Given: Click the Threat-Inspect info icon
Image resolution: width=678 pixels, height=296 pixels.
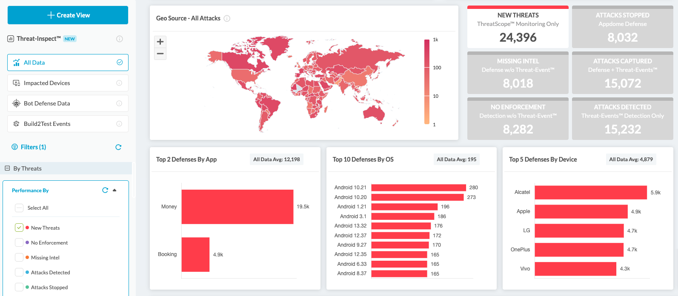Looking at the screenshot, I should pyautogui.click(x=120, y=39).
